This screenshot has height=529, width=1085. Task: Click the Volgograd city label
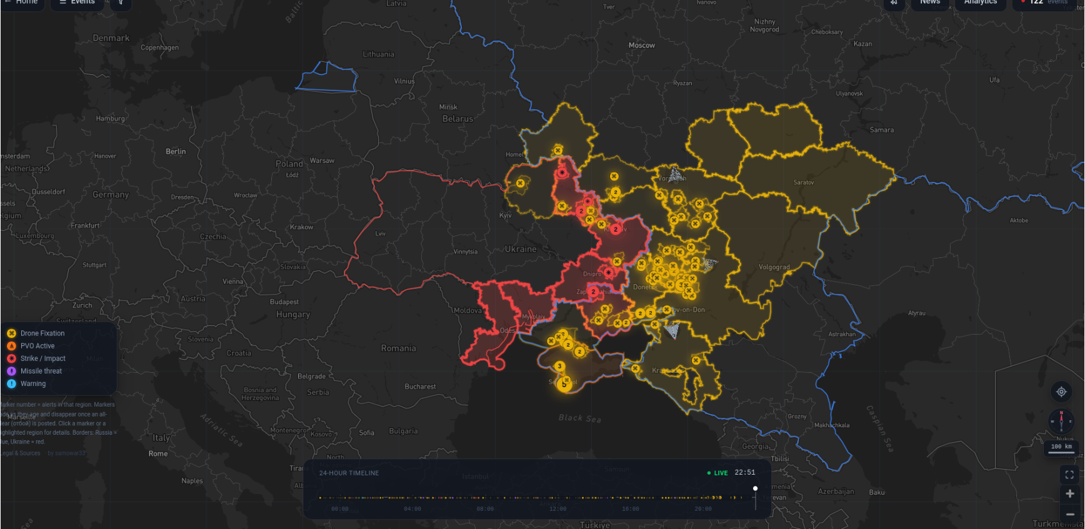point(774,267)
